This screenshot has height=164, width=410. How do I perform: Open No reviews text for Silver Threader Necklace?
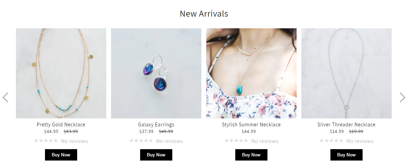point(360,141)
